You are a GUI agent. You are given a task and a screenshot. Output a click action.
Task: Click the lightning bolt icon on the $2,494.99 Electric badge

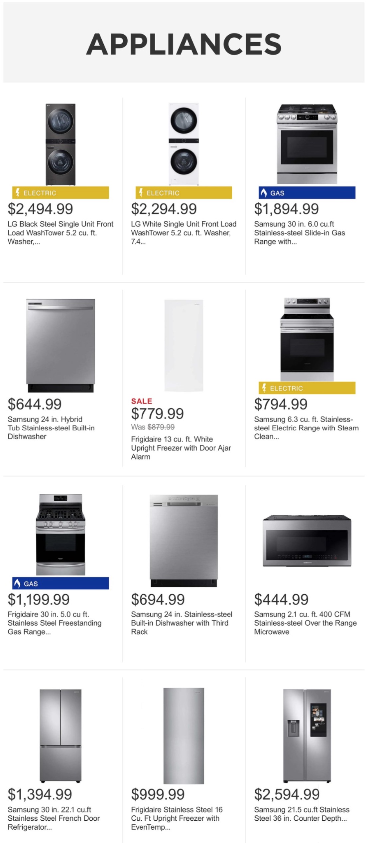click(18, 193)
